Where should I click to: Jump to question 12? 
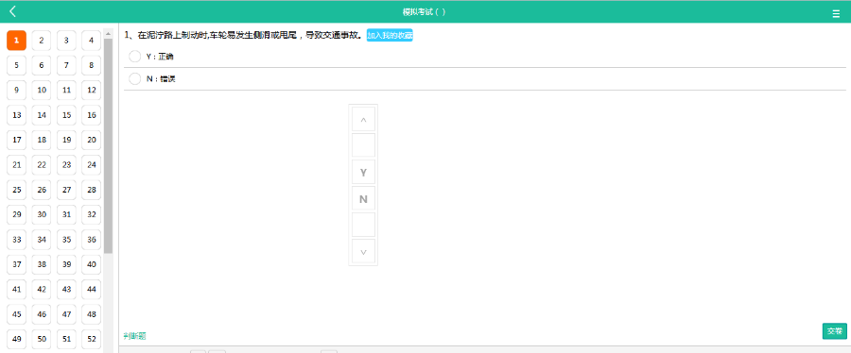(91, 91)
